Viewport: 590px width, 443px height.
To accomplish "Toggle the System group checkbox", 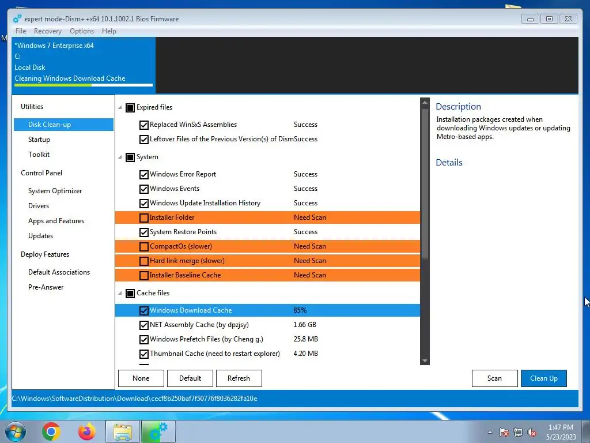I will point(130,157).
